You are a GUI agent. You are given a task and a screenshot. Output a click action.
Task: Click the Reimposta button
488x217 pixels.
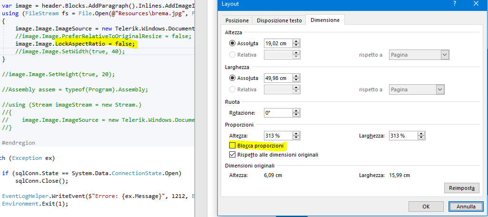[461, 188]
